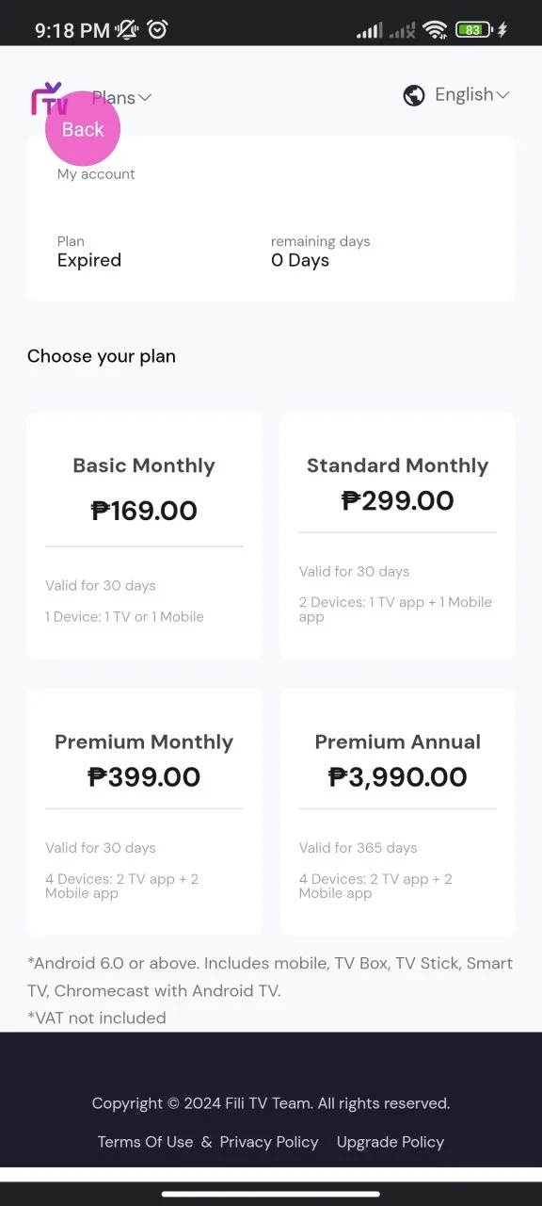Select the Basic Monthly plan card
Screen dimensions: 542x1206
coord(144,535)
